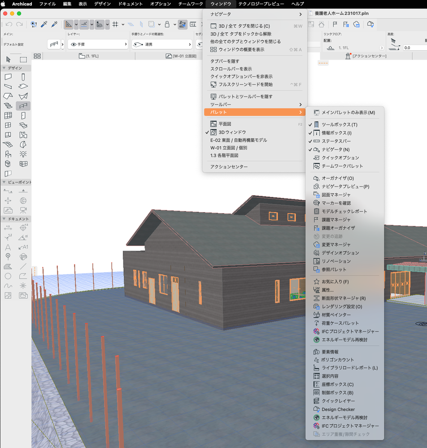427x448 pixels.
Task: Open the ファイル menu
Action: (x=48, y=4)
